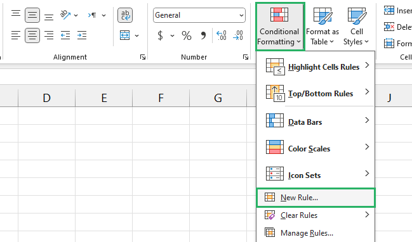Click the Decrease Indent icon
412x242 pixels.
point(65,35)
